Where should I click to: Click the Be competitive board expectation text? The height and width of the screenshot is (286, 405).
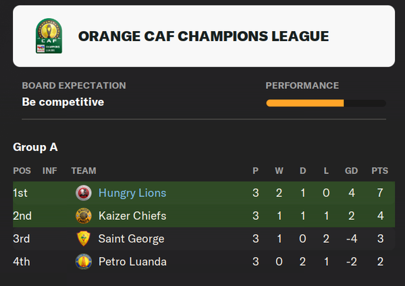point(63,102)
